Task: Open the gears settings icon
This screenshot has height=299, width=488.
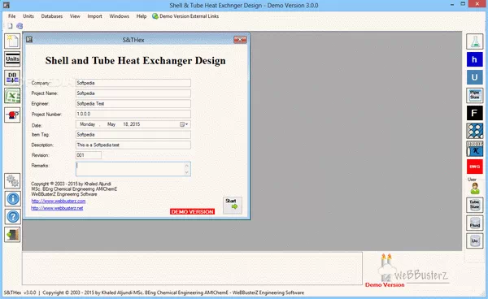Action: (x=12, y=181)
